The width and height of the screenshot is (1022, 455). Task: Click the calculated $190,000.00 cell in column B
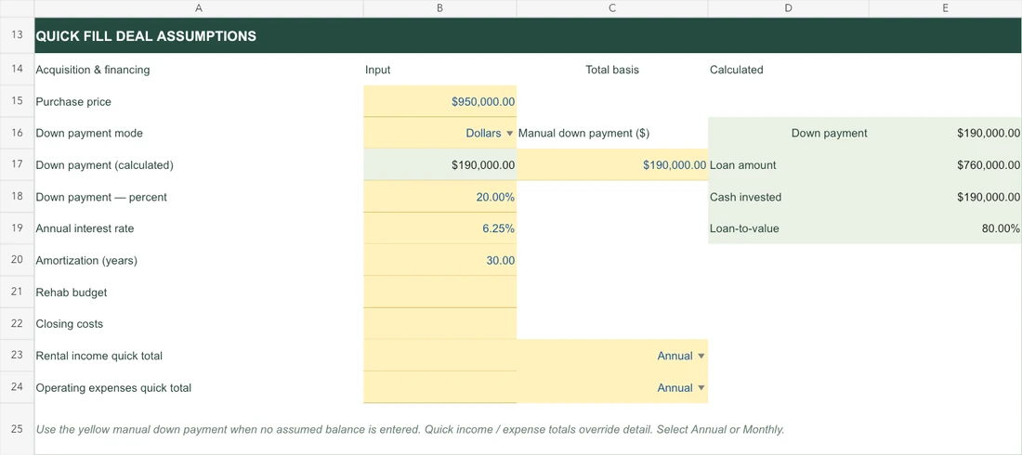click(x=440, y=165)
